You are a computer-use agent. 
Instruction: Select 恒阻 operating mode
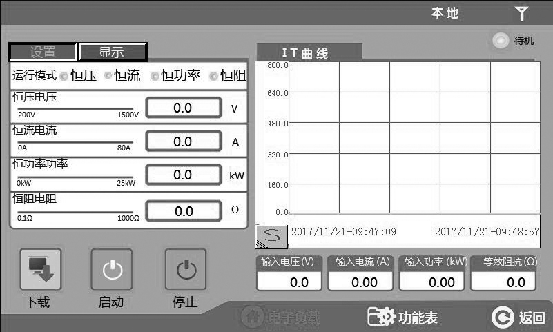pyautogui.click(x=214, y=76)
